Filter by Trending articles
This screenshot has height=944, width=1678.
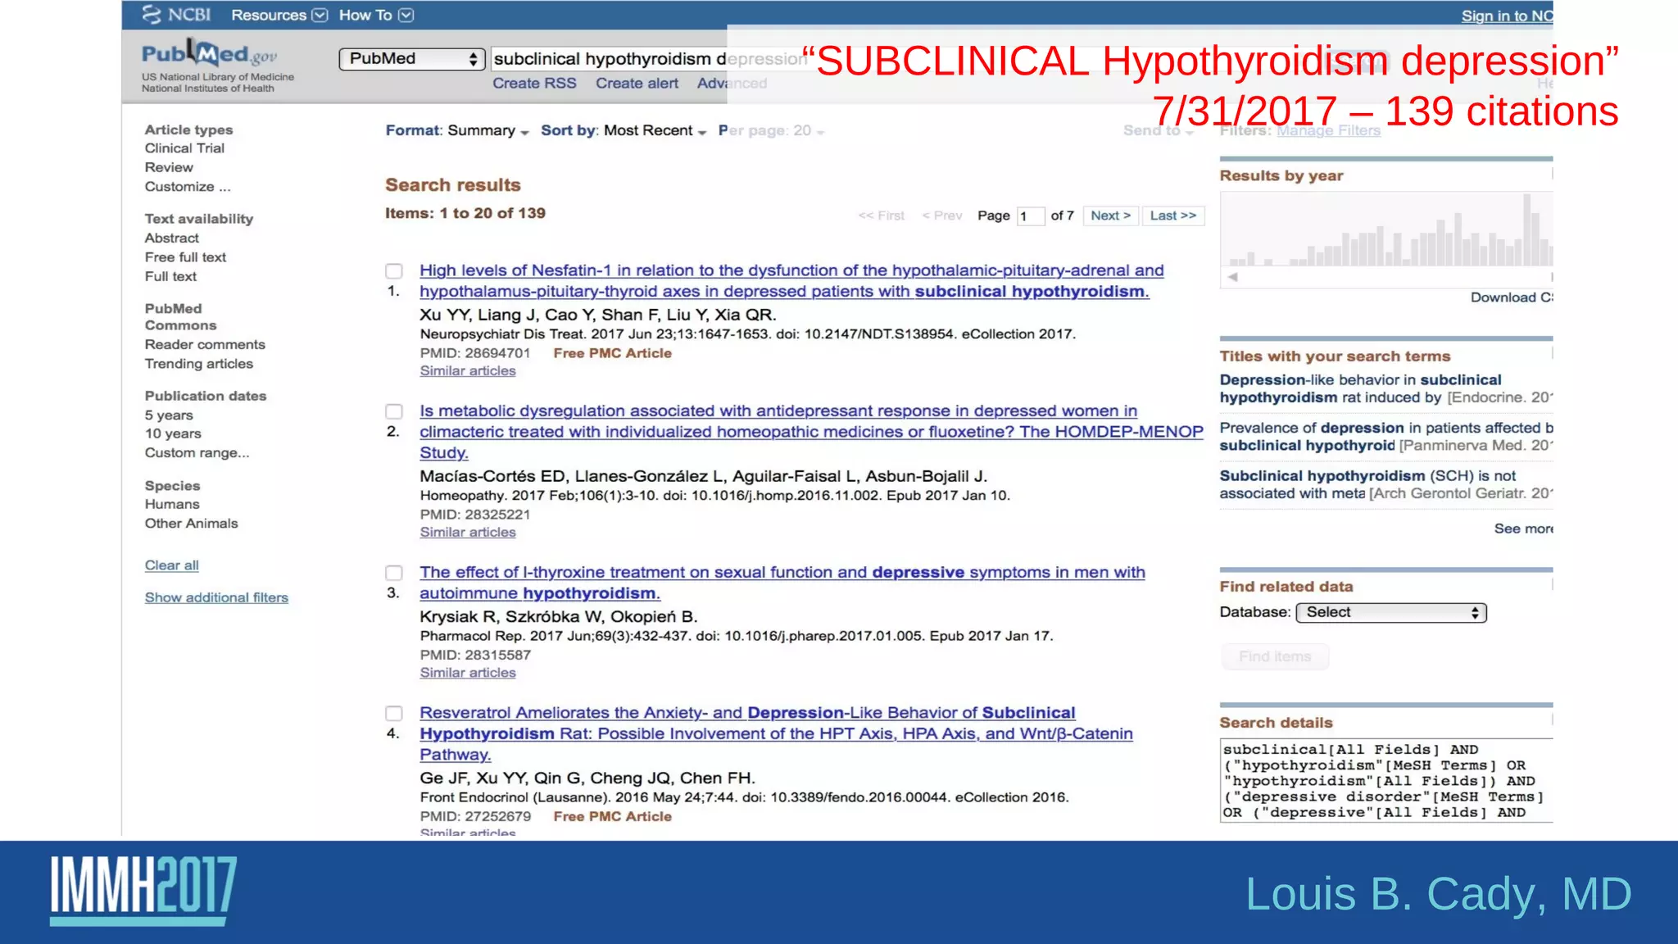[x=199, y=364]
